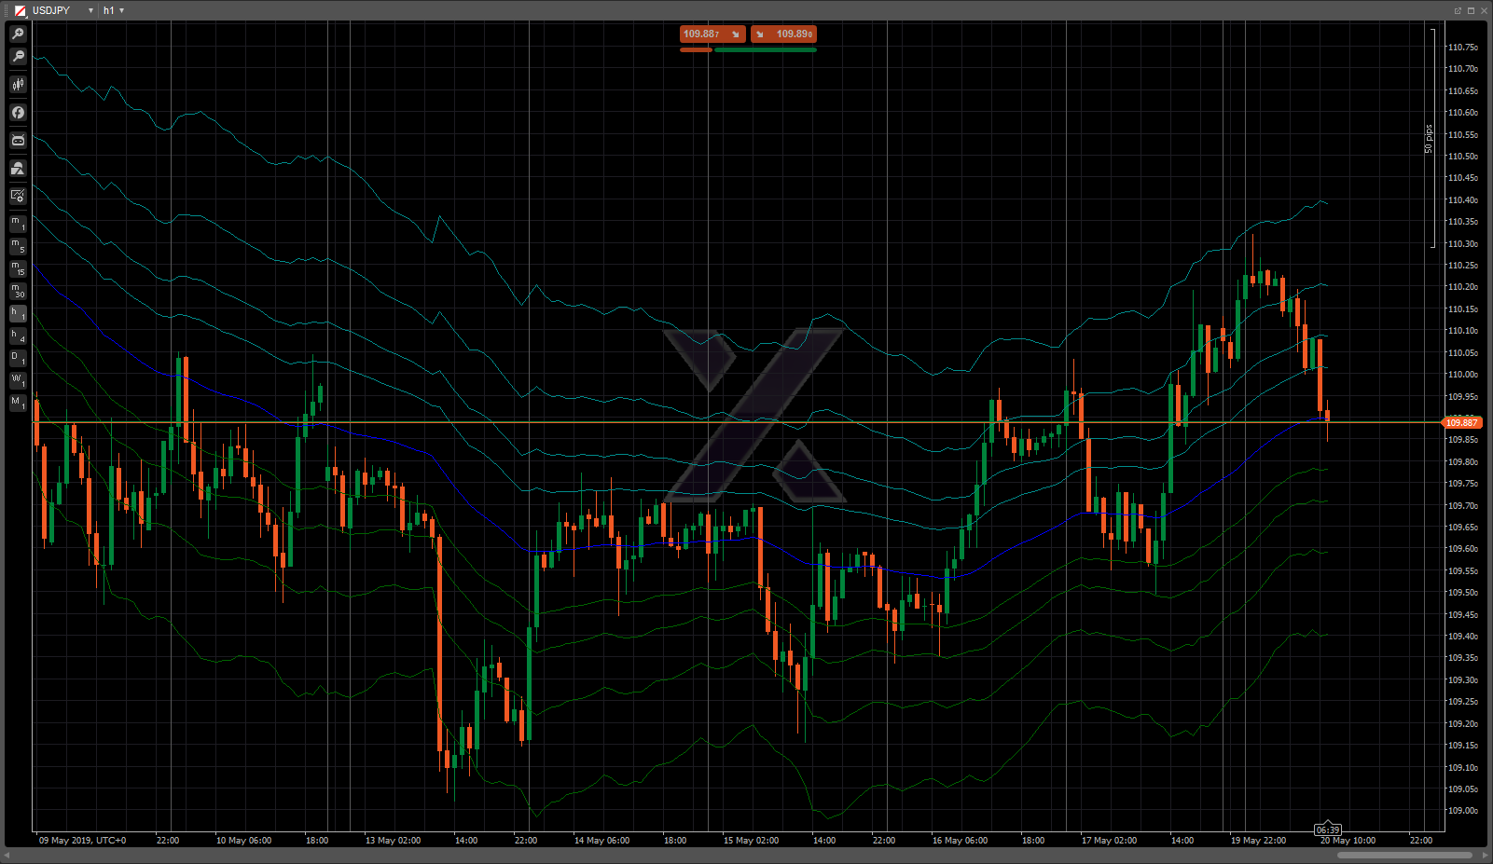Click the 110.00 price axis label
The width and height of the screenshot is (1493, 864).
tap(1462, 375)
